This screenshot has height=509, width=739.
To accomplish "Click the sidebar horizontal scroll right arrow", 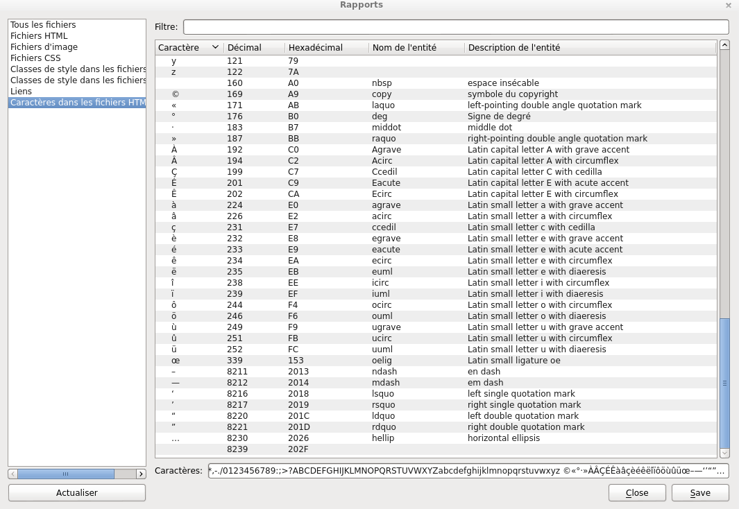I will point(141,474).
